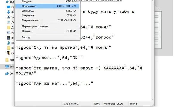191x107 pixels.
Task: Select the Янд folder icon in Explorer sidebar
Action: pos(7,60)
